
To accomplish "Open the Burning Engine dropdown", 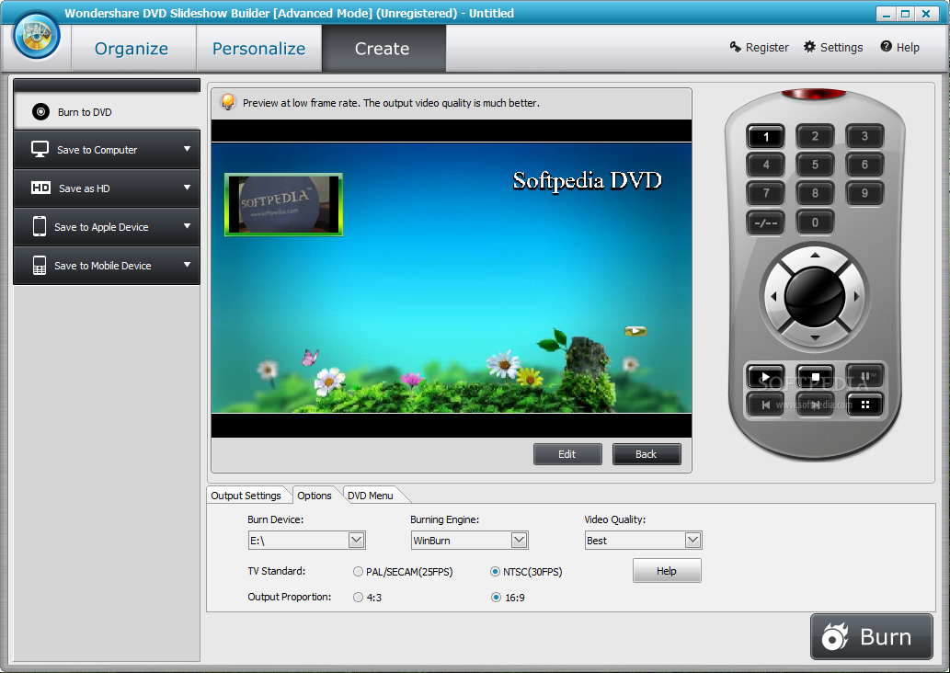I will (520, 540).
